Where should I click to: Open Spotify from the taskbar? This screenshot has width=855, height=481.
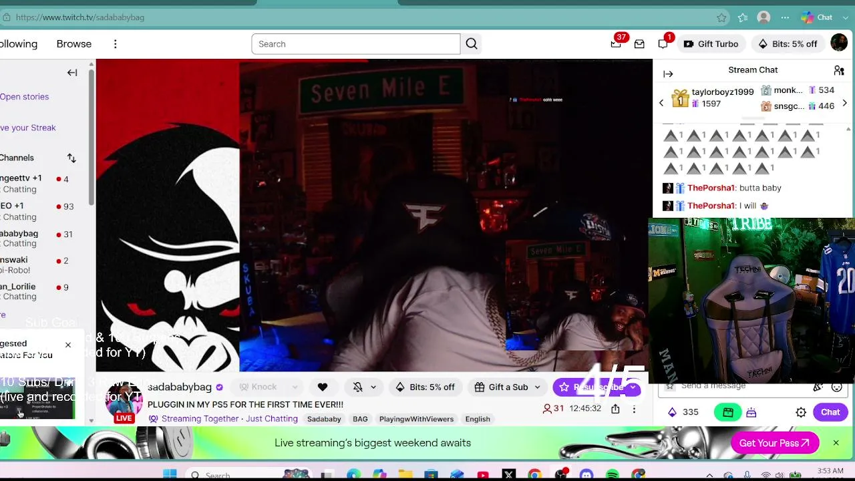coord(613,475)
